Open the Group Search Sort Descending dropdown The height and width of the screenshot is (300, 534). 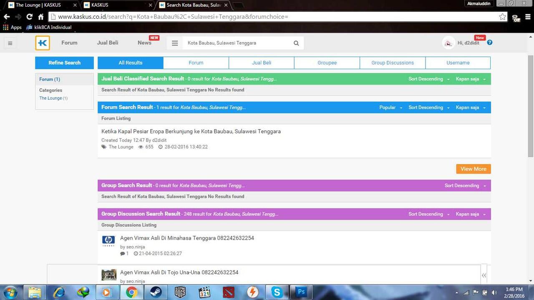pos(465,185)
